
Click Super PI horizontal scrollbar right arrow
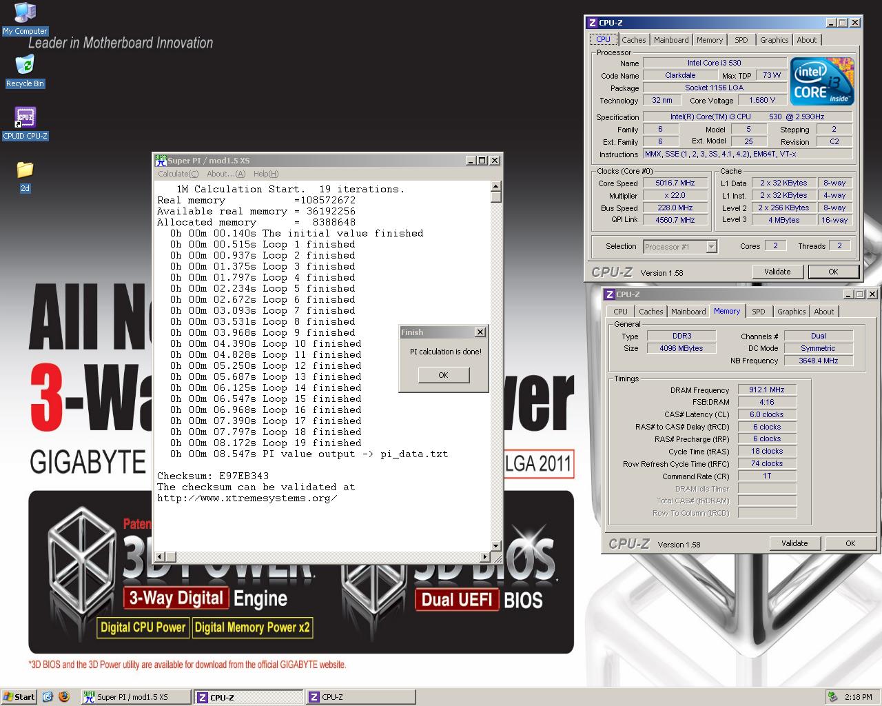coord(484,556)
